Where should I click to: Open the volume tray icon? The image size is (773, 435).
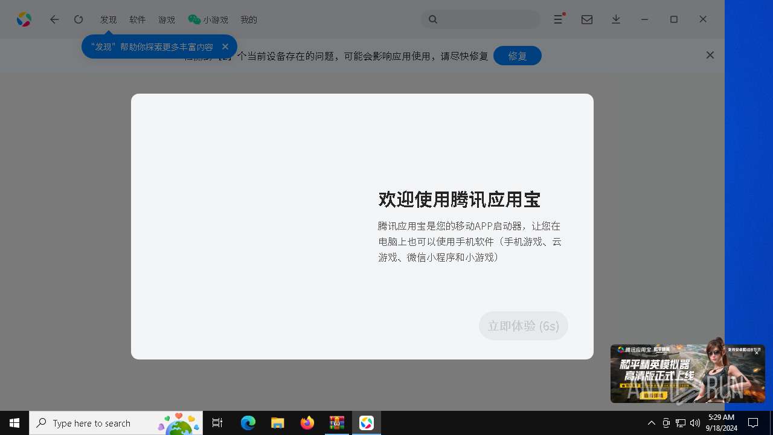point(695,423)
